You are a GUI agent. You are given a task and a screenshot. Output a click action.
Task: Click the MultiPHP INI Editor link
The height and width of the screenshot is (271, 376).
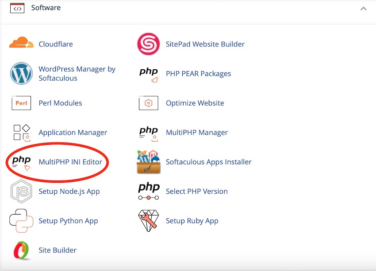[x=70, y=162]
